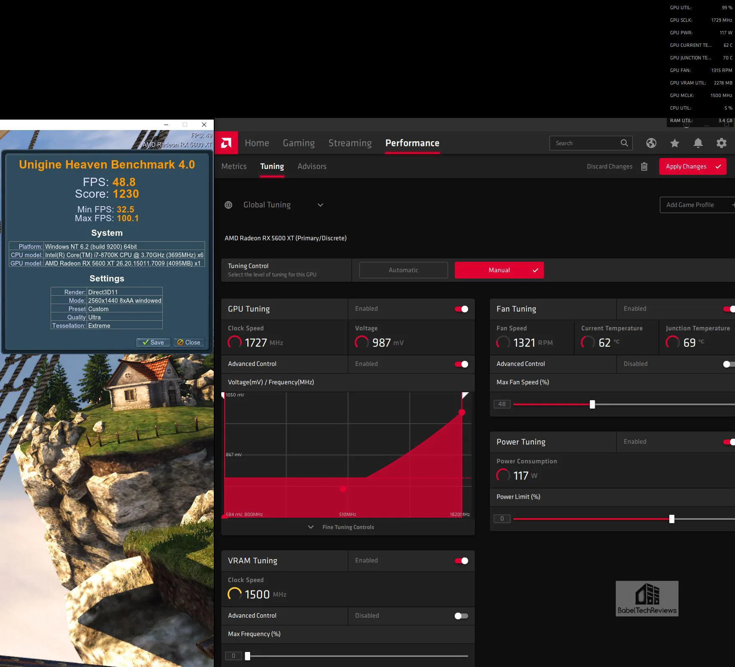The width and height of the screenshot is (735, 667).
Task: Toggle GPU Advanced Control switch
Action: coord(461,364)
